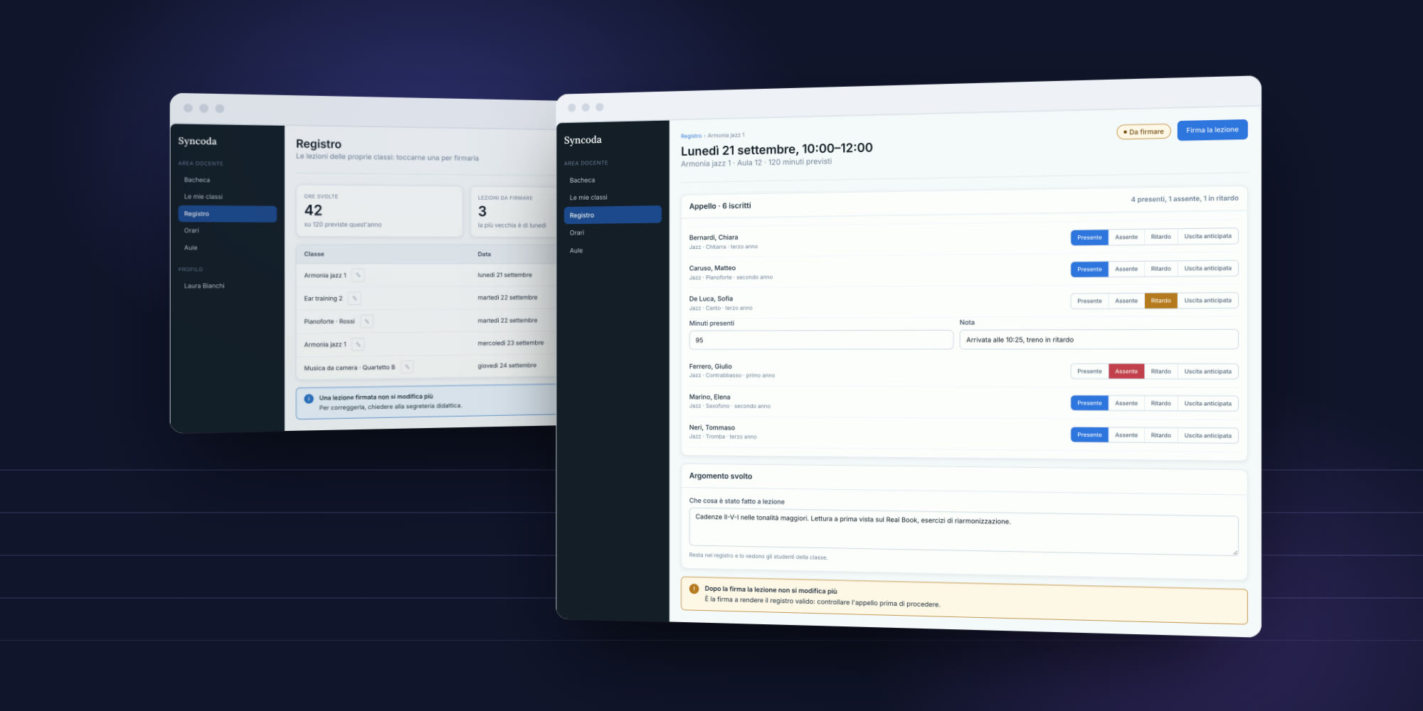The width and height of the screenshot is (1423, 711).
Task: Click the student name Neri, Tommaso
Action: click(x=711, y=428)
